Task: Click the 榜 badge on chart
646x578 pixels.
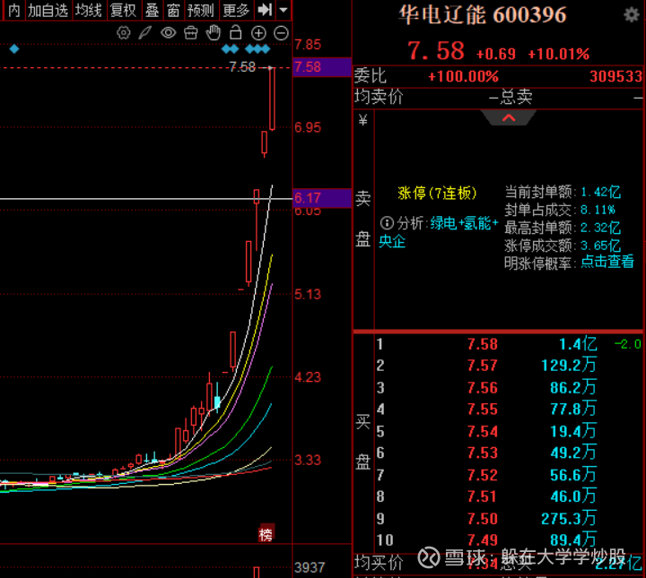Action: [x=266, y=535]
